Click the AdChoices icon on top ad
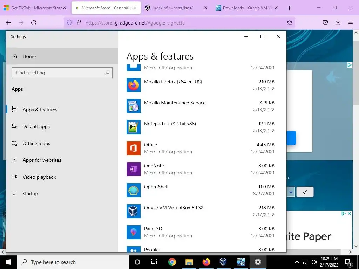The height and width of the screenshot is (269, 359). 350,65
